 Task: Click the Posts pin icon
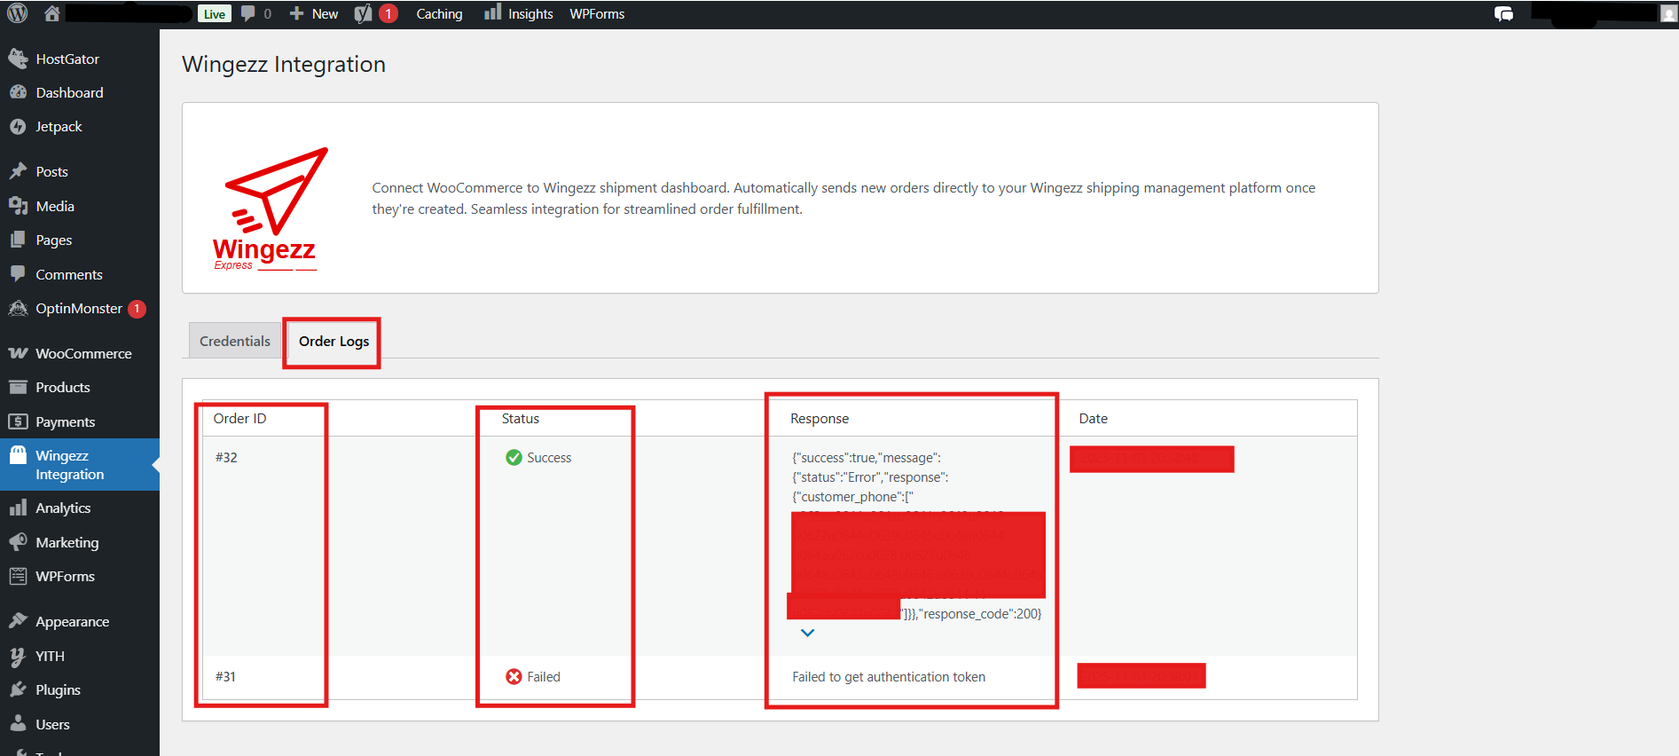click(x=18, y=171)
